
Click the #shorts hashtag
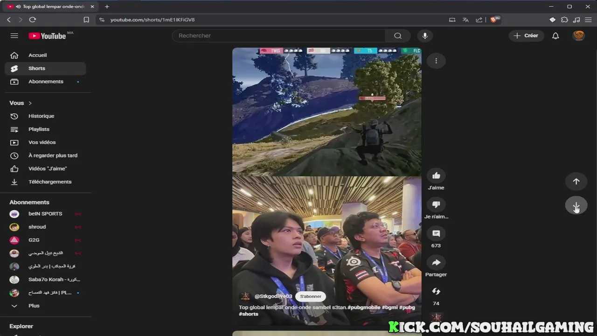coord(249,314)
